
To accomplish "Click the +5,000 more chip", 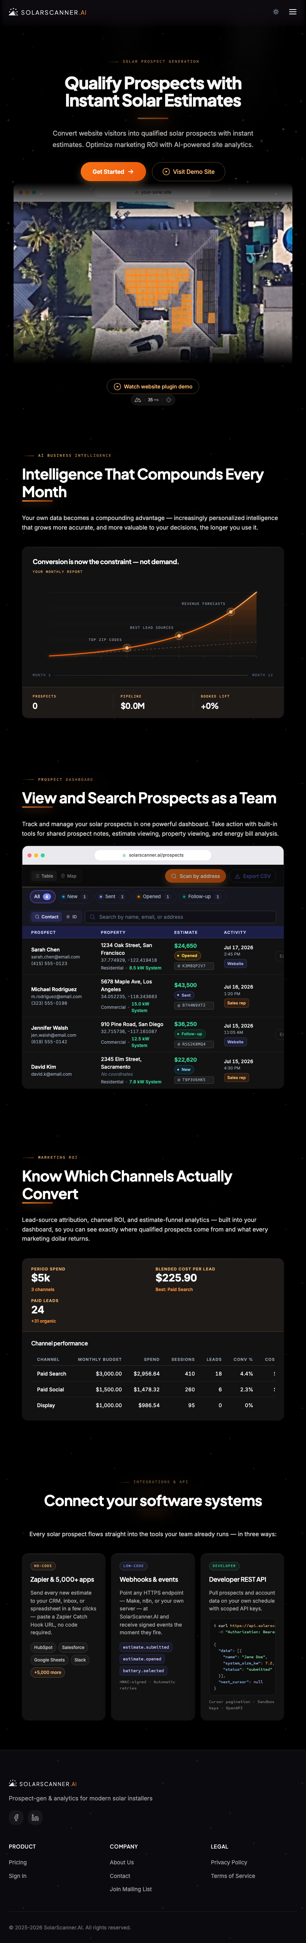I will [x=47, y=1672].
